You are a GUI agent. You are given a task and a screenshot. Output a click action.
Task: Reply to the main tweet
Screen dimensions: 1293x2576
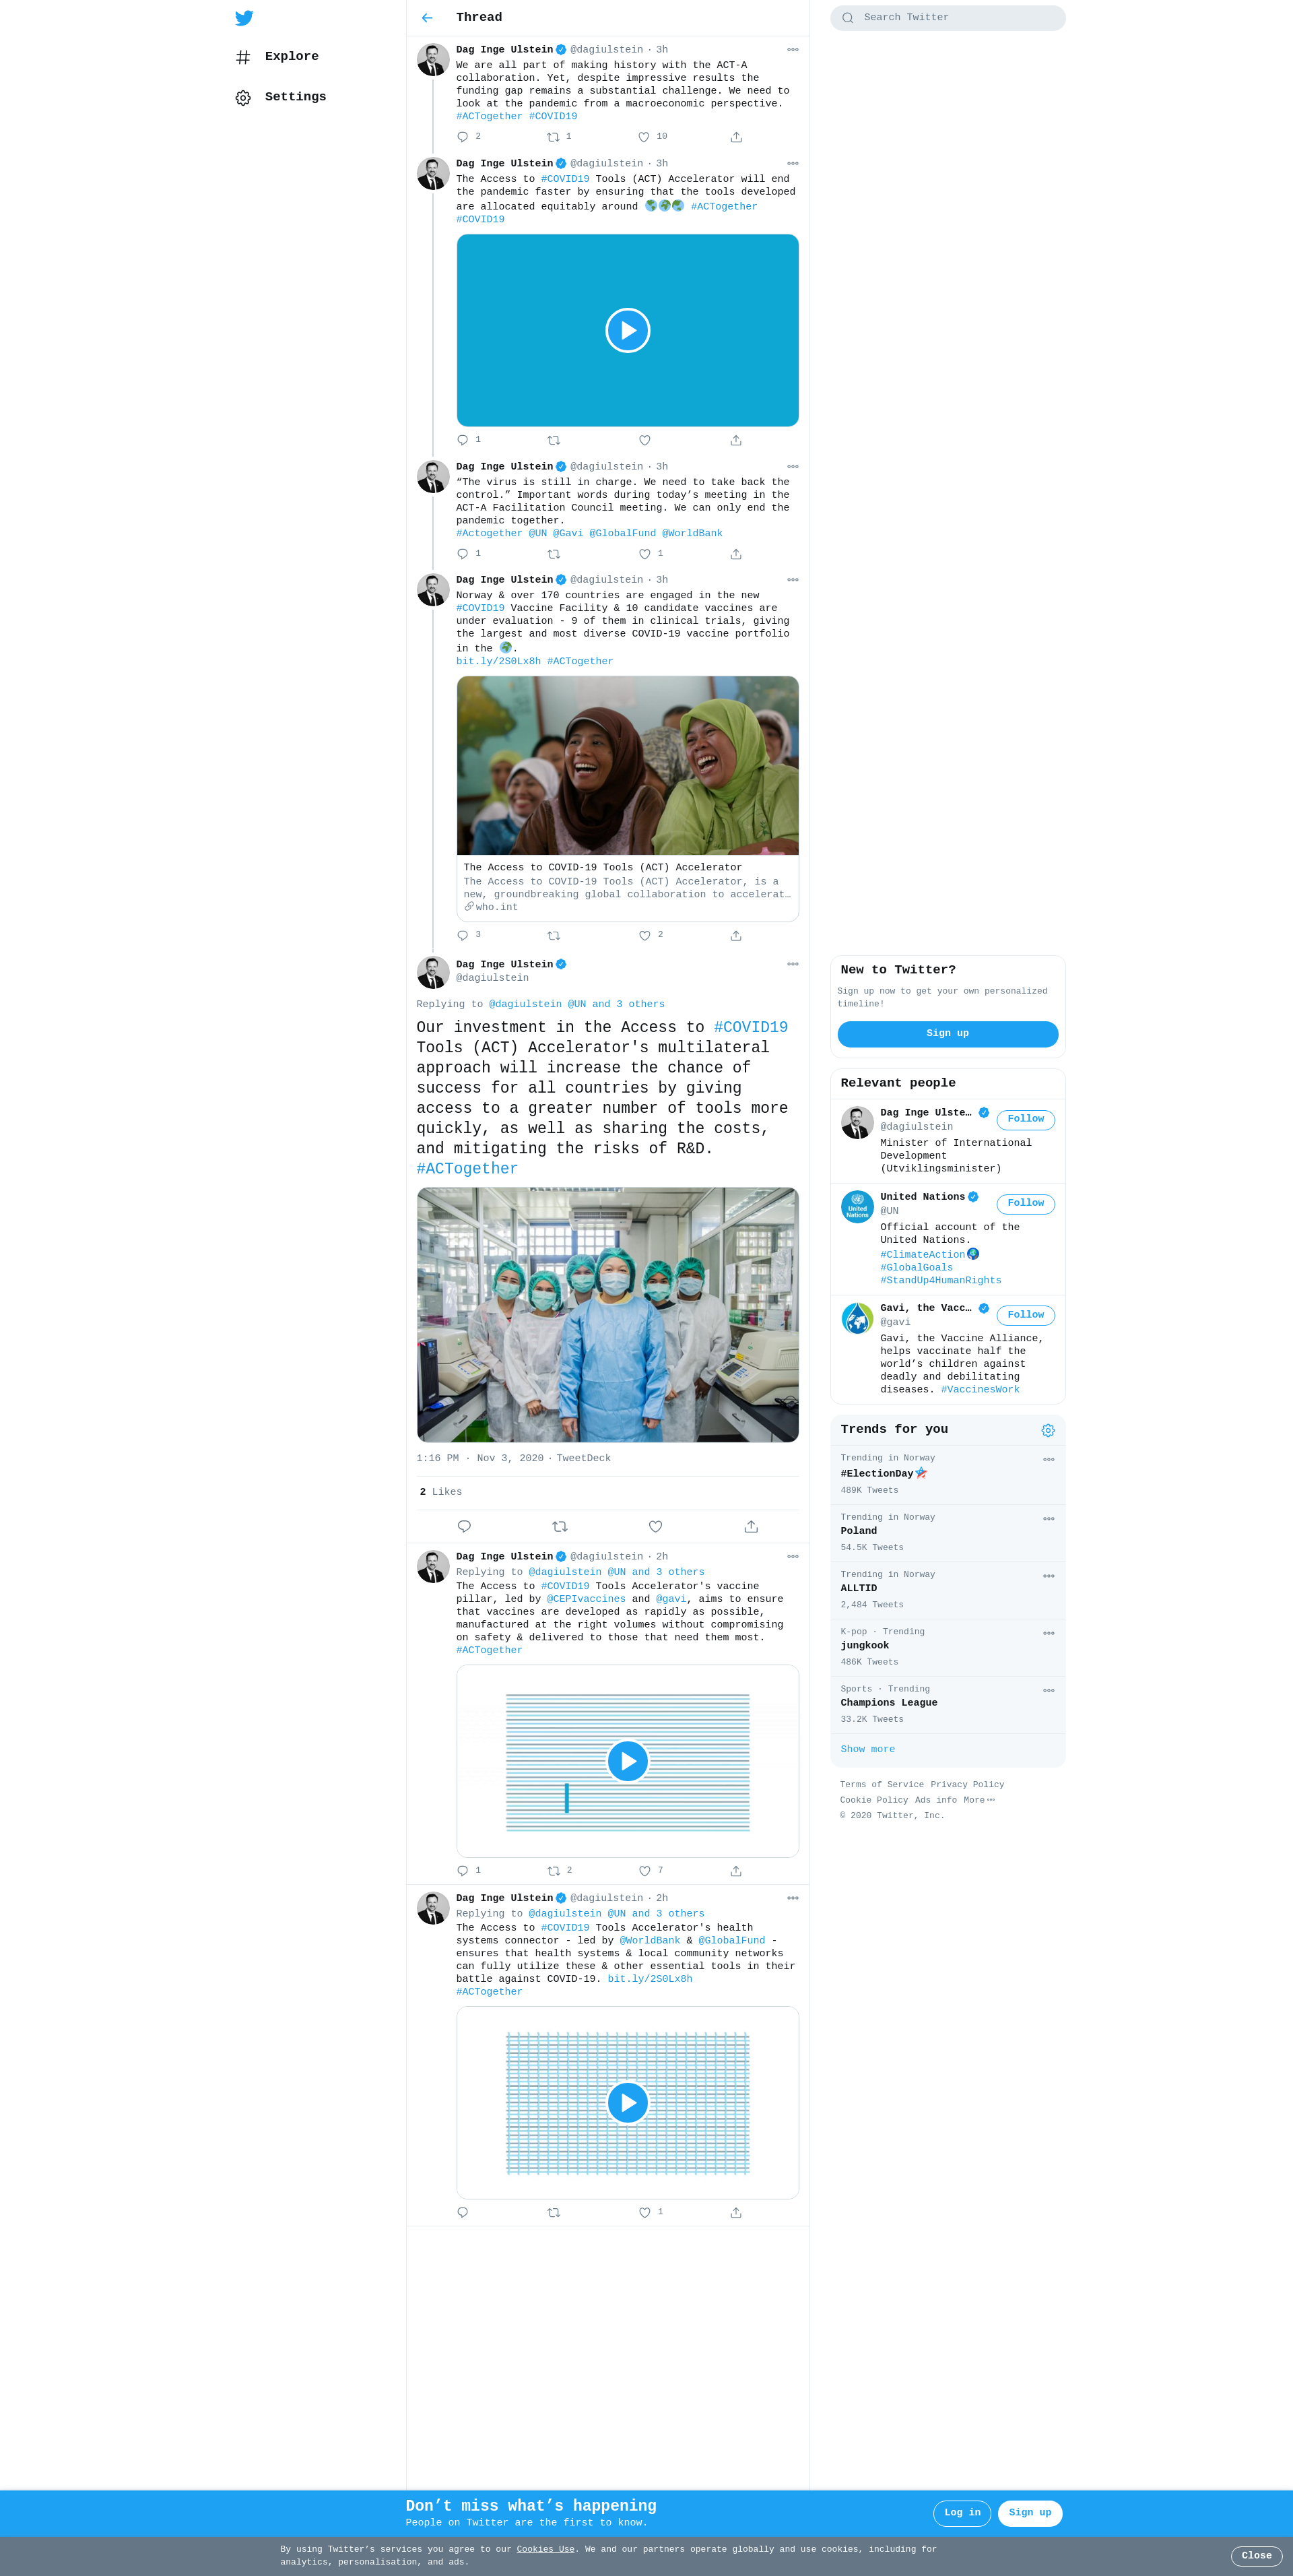(464, 1526)
